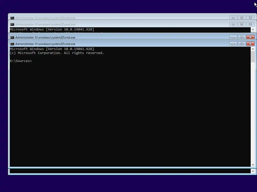Click the X:\Sources> prompt in the front window

(21, 61)
